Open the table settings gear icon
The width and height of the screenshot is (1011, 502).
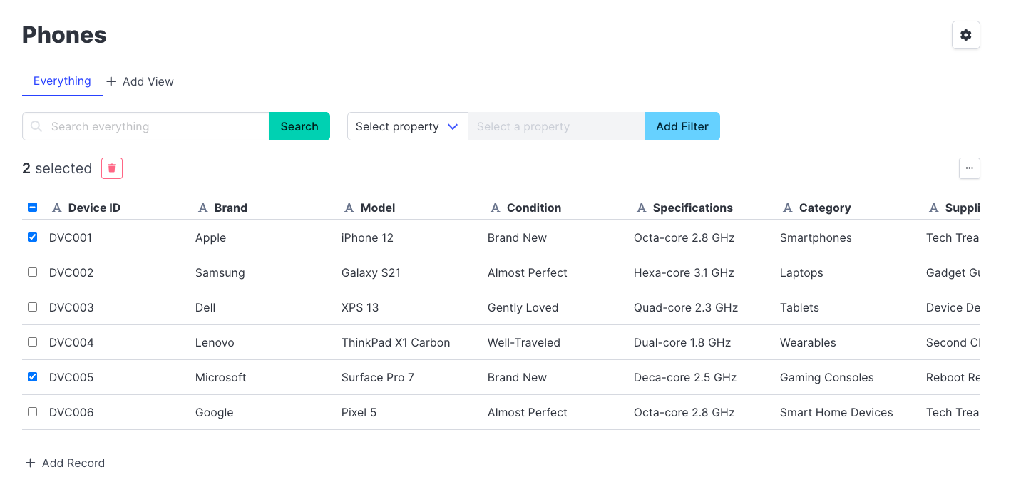coord(965,34)
